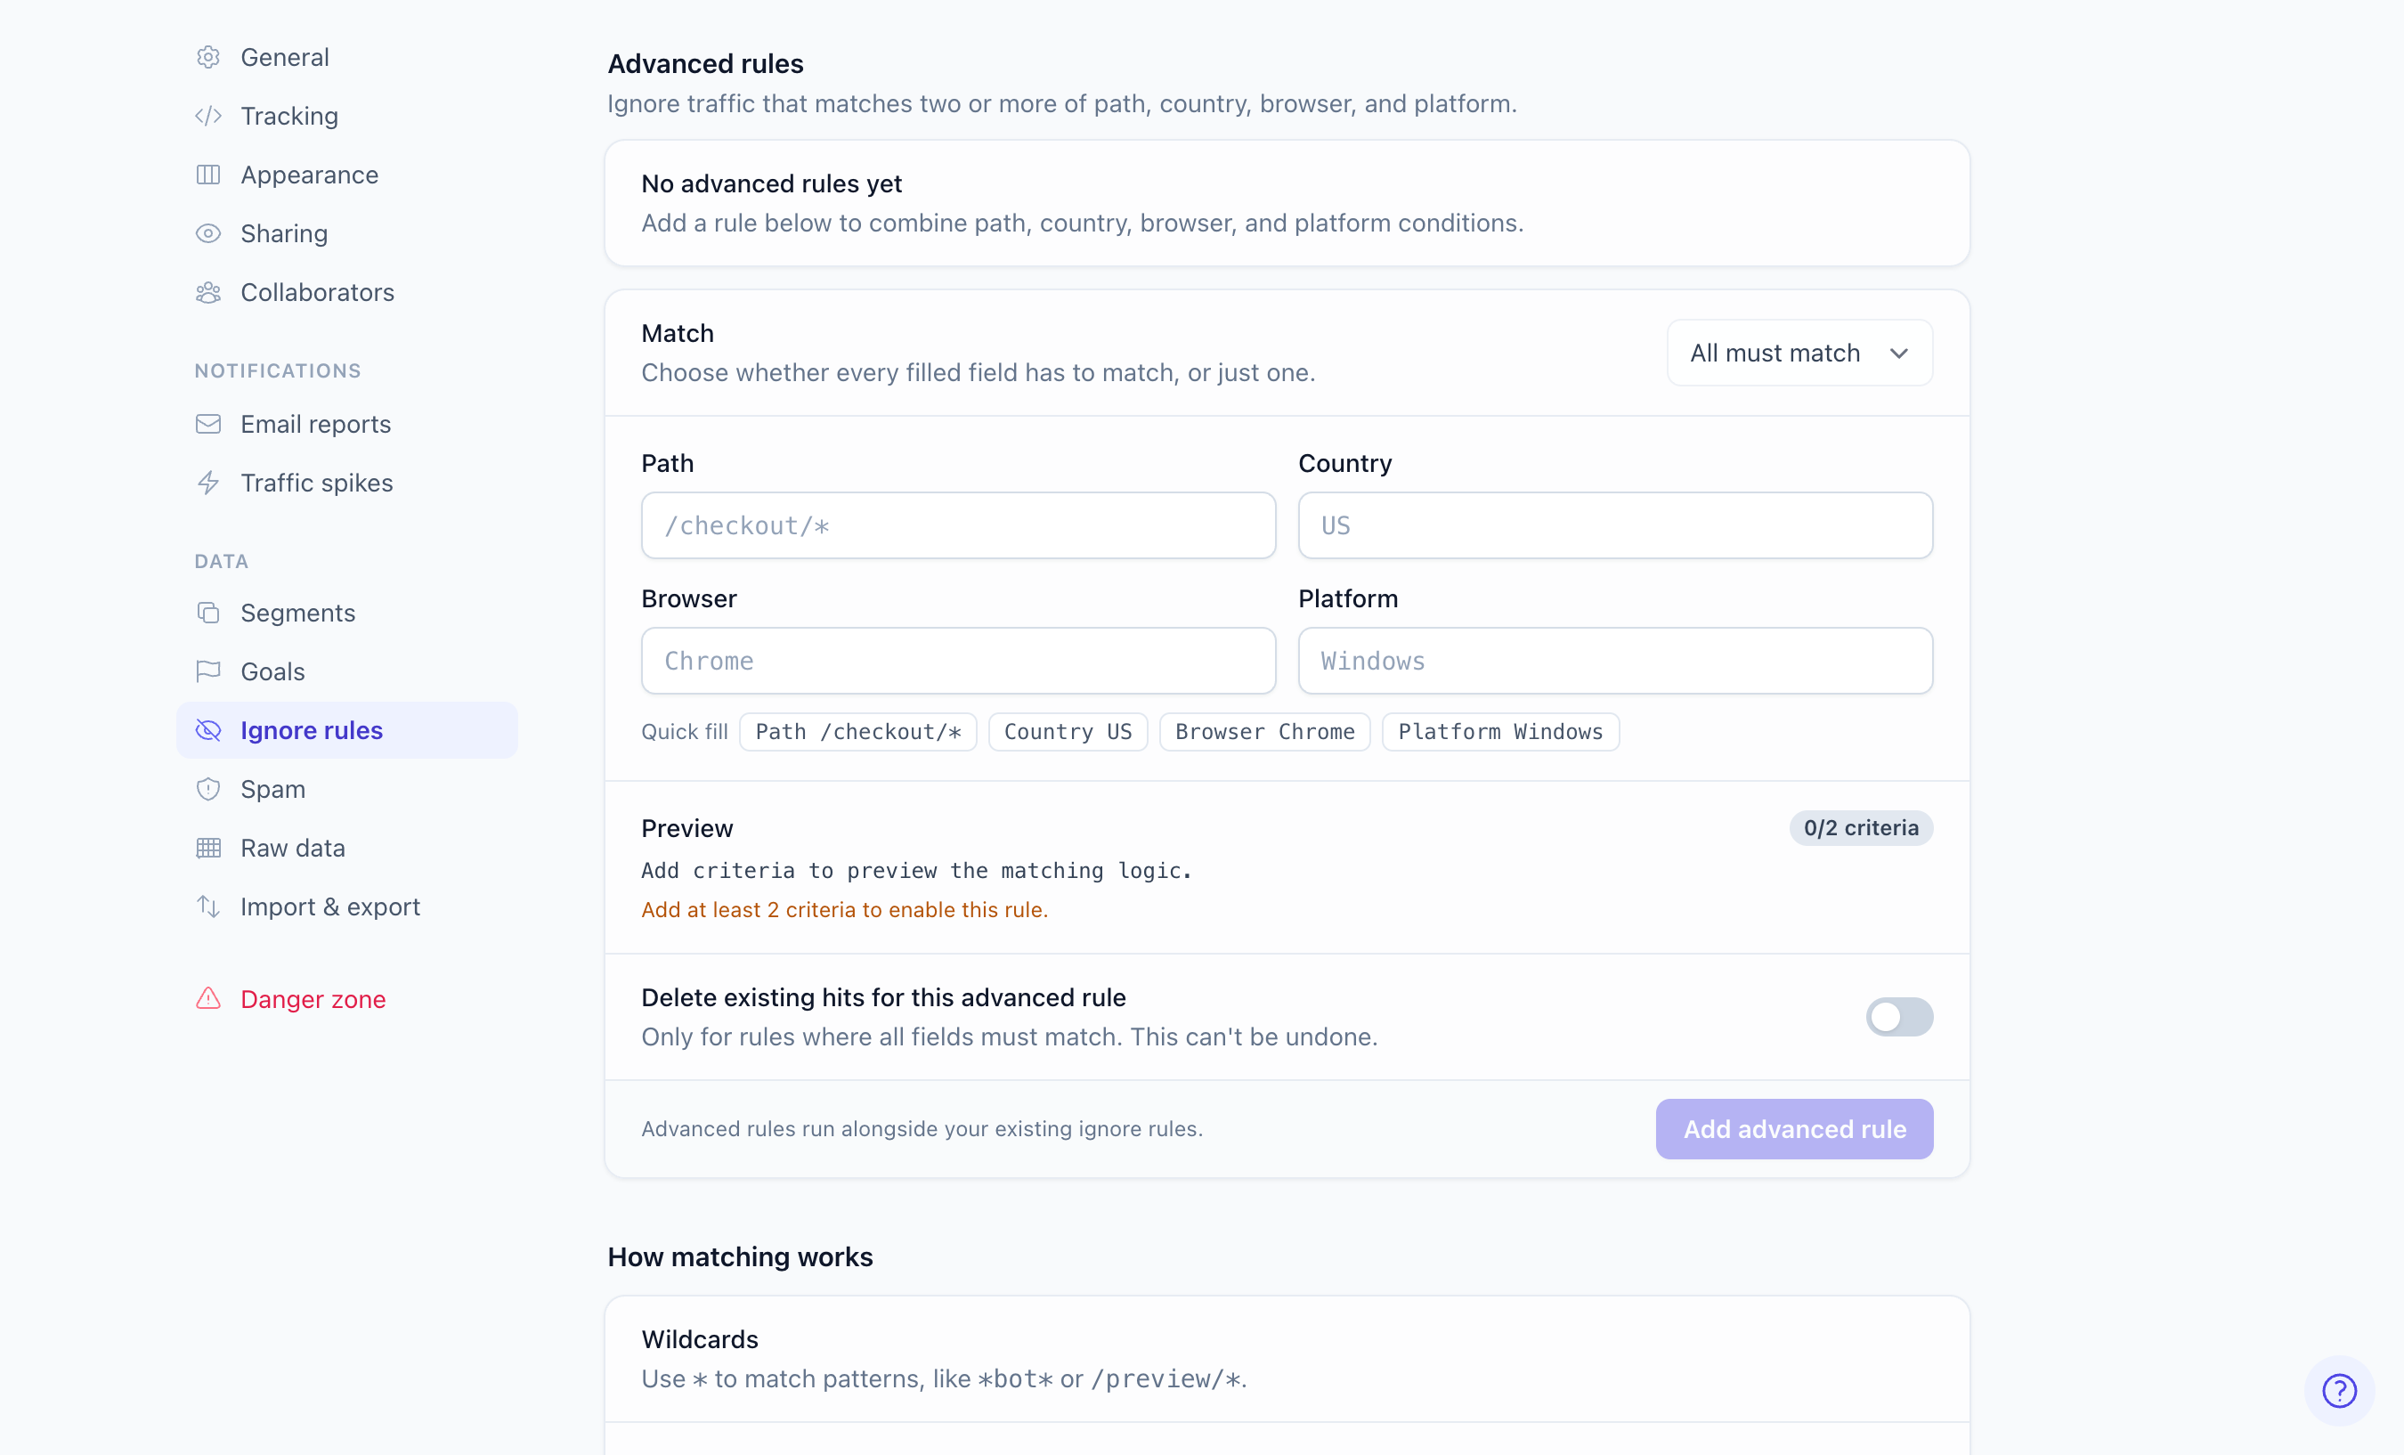2404x1455 pixels.
Task: Click the Traffic spikes lightning icon
Action: [x=207, y=482]
